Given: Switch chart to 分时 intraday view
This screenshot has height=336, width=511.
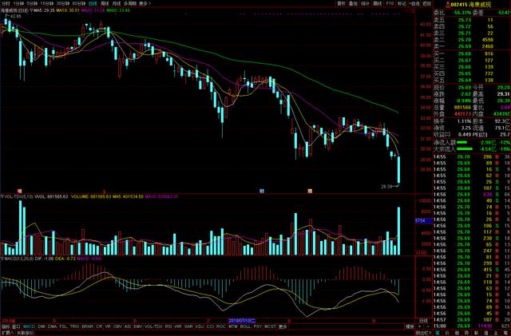Looking at the screenshot, I should coord(5,3).
